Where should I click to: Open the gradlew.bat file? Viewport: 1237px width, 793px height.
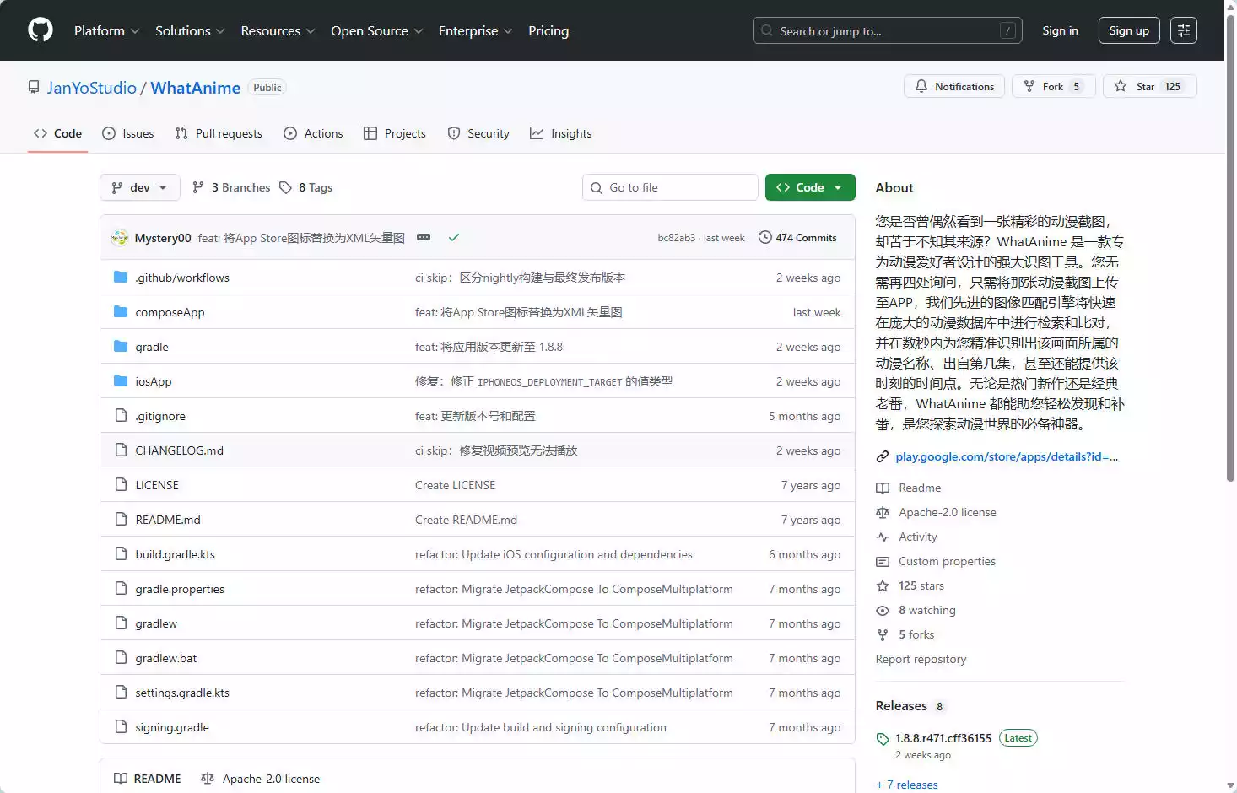click(x=166, y=658)
